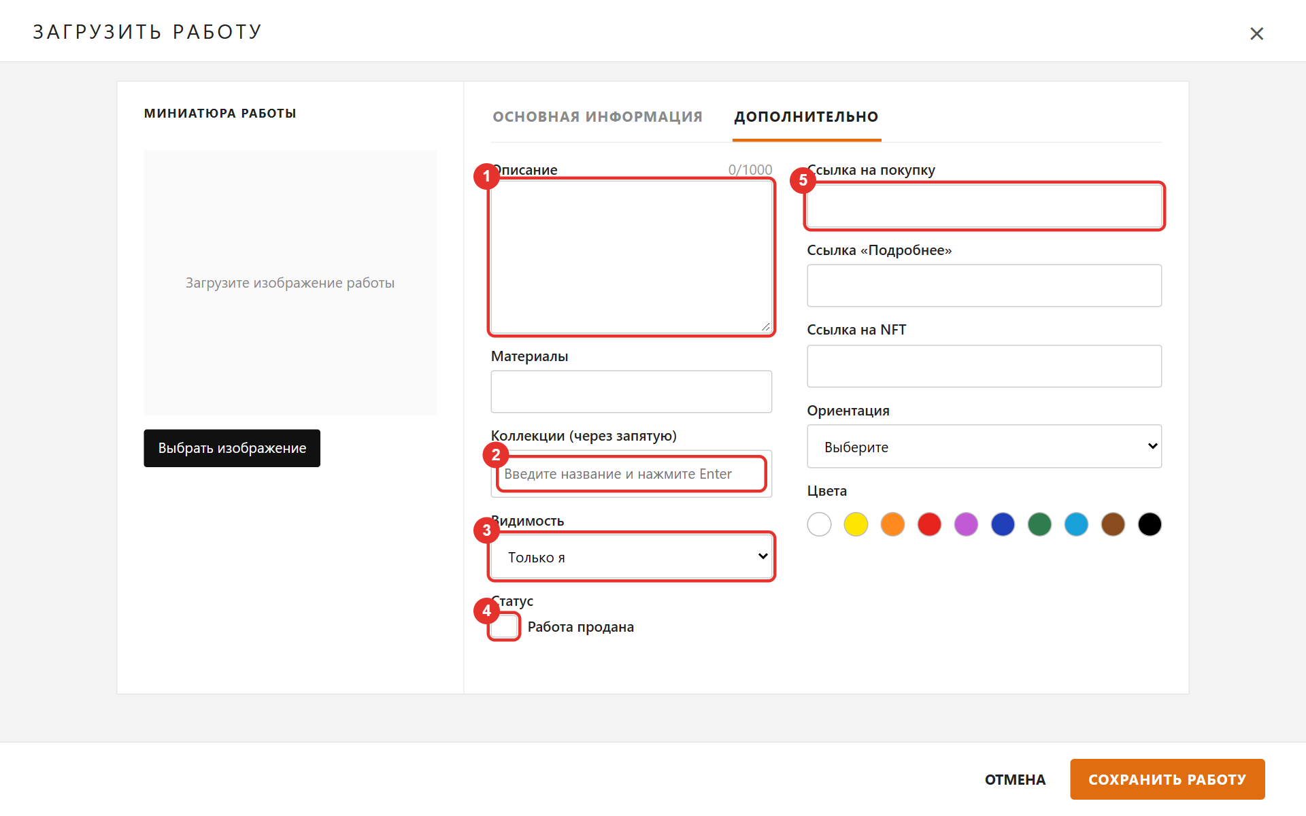The width and height of the screenshot is (1306, 816).
Task: Select the yellow color swatch
Action: (x=856, y=524)
